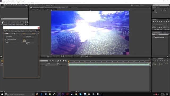This screenshot has width=170, height=96.
Task: Open Firefox from the taskbar
Action: pyautogui.click(x=37, y=94)
